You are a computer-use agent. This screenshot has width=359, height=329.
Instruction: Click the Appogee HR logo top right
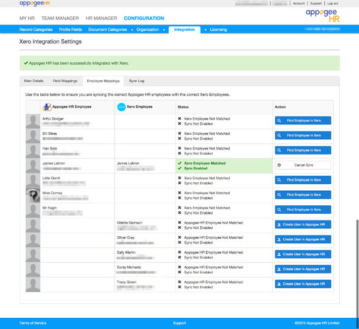click(x=323, y=16)
